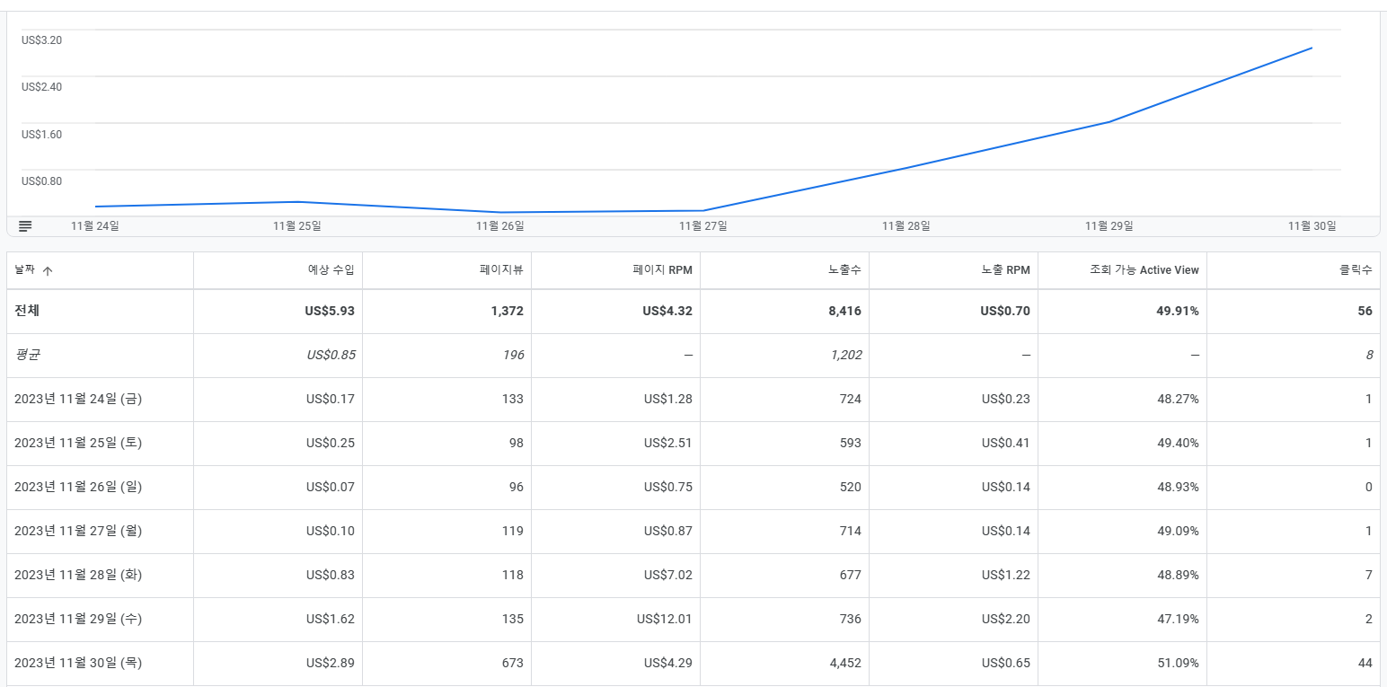This screenshot has height=687, width=1387.
Task: Select Nov 30 Active View 51.09%
Action: click(1179, 663)
